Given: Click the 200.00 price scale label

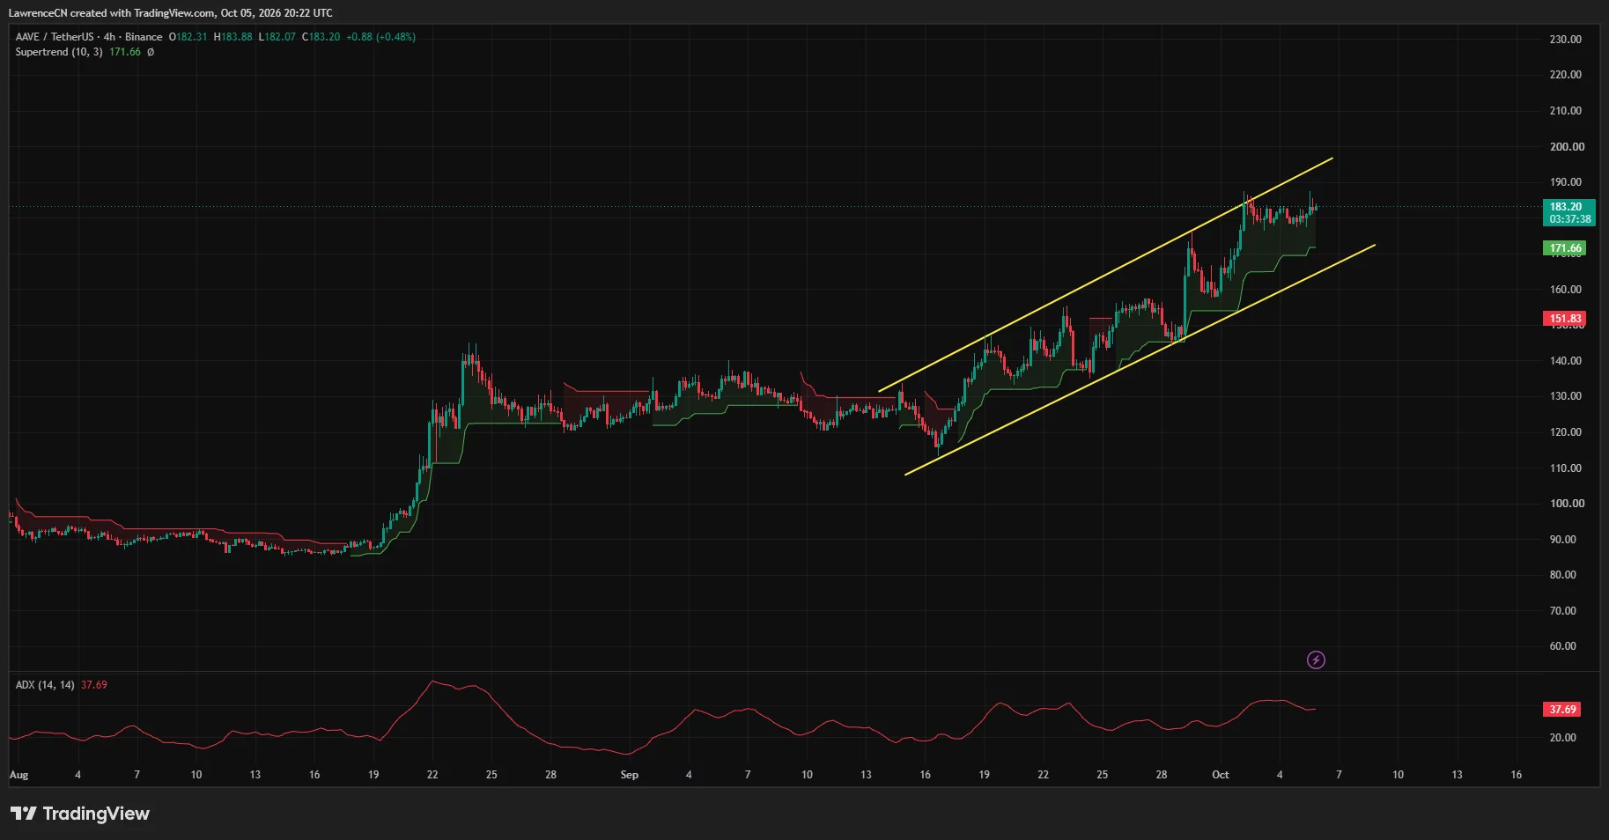Looking at the screenshot, I should coord(1567,147).
